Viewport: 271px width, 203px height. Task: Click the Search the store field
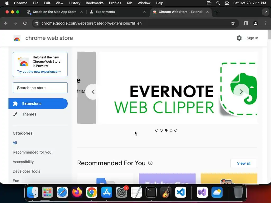click(x=40, y=88)
